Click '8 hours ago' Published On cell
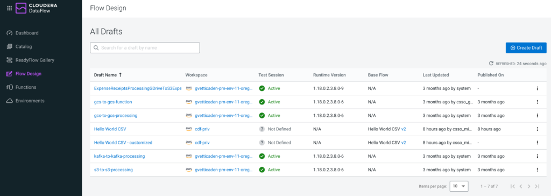This screenshot has width=551, height=196. tap(489, 129)
